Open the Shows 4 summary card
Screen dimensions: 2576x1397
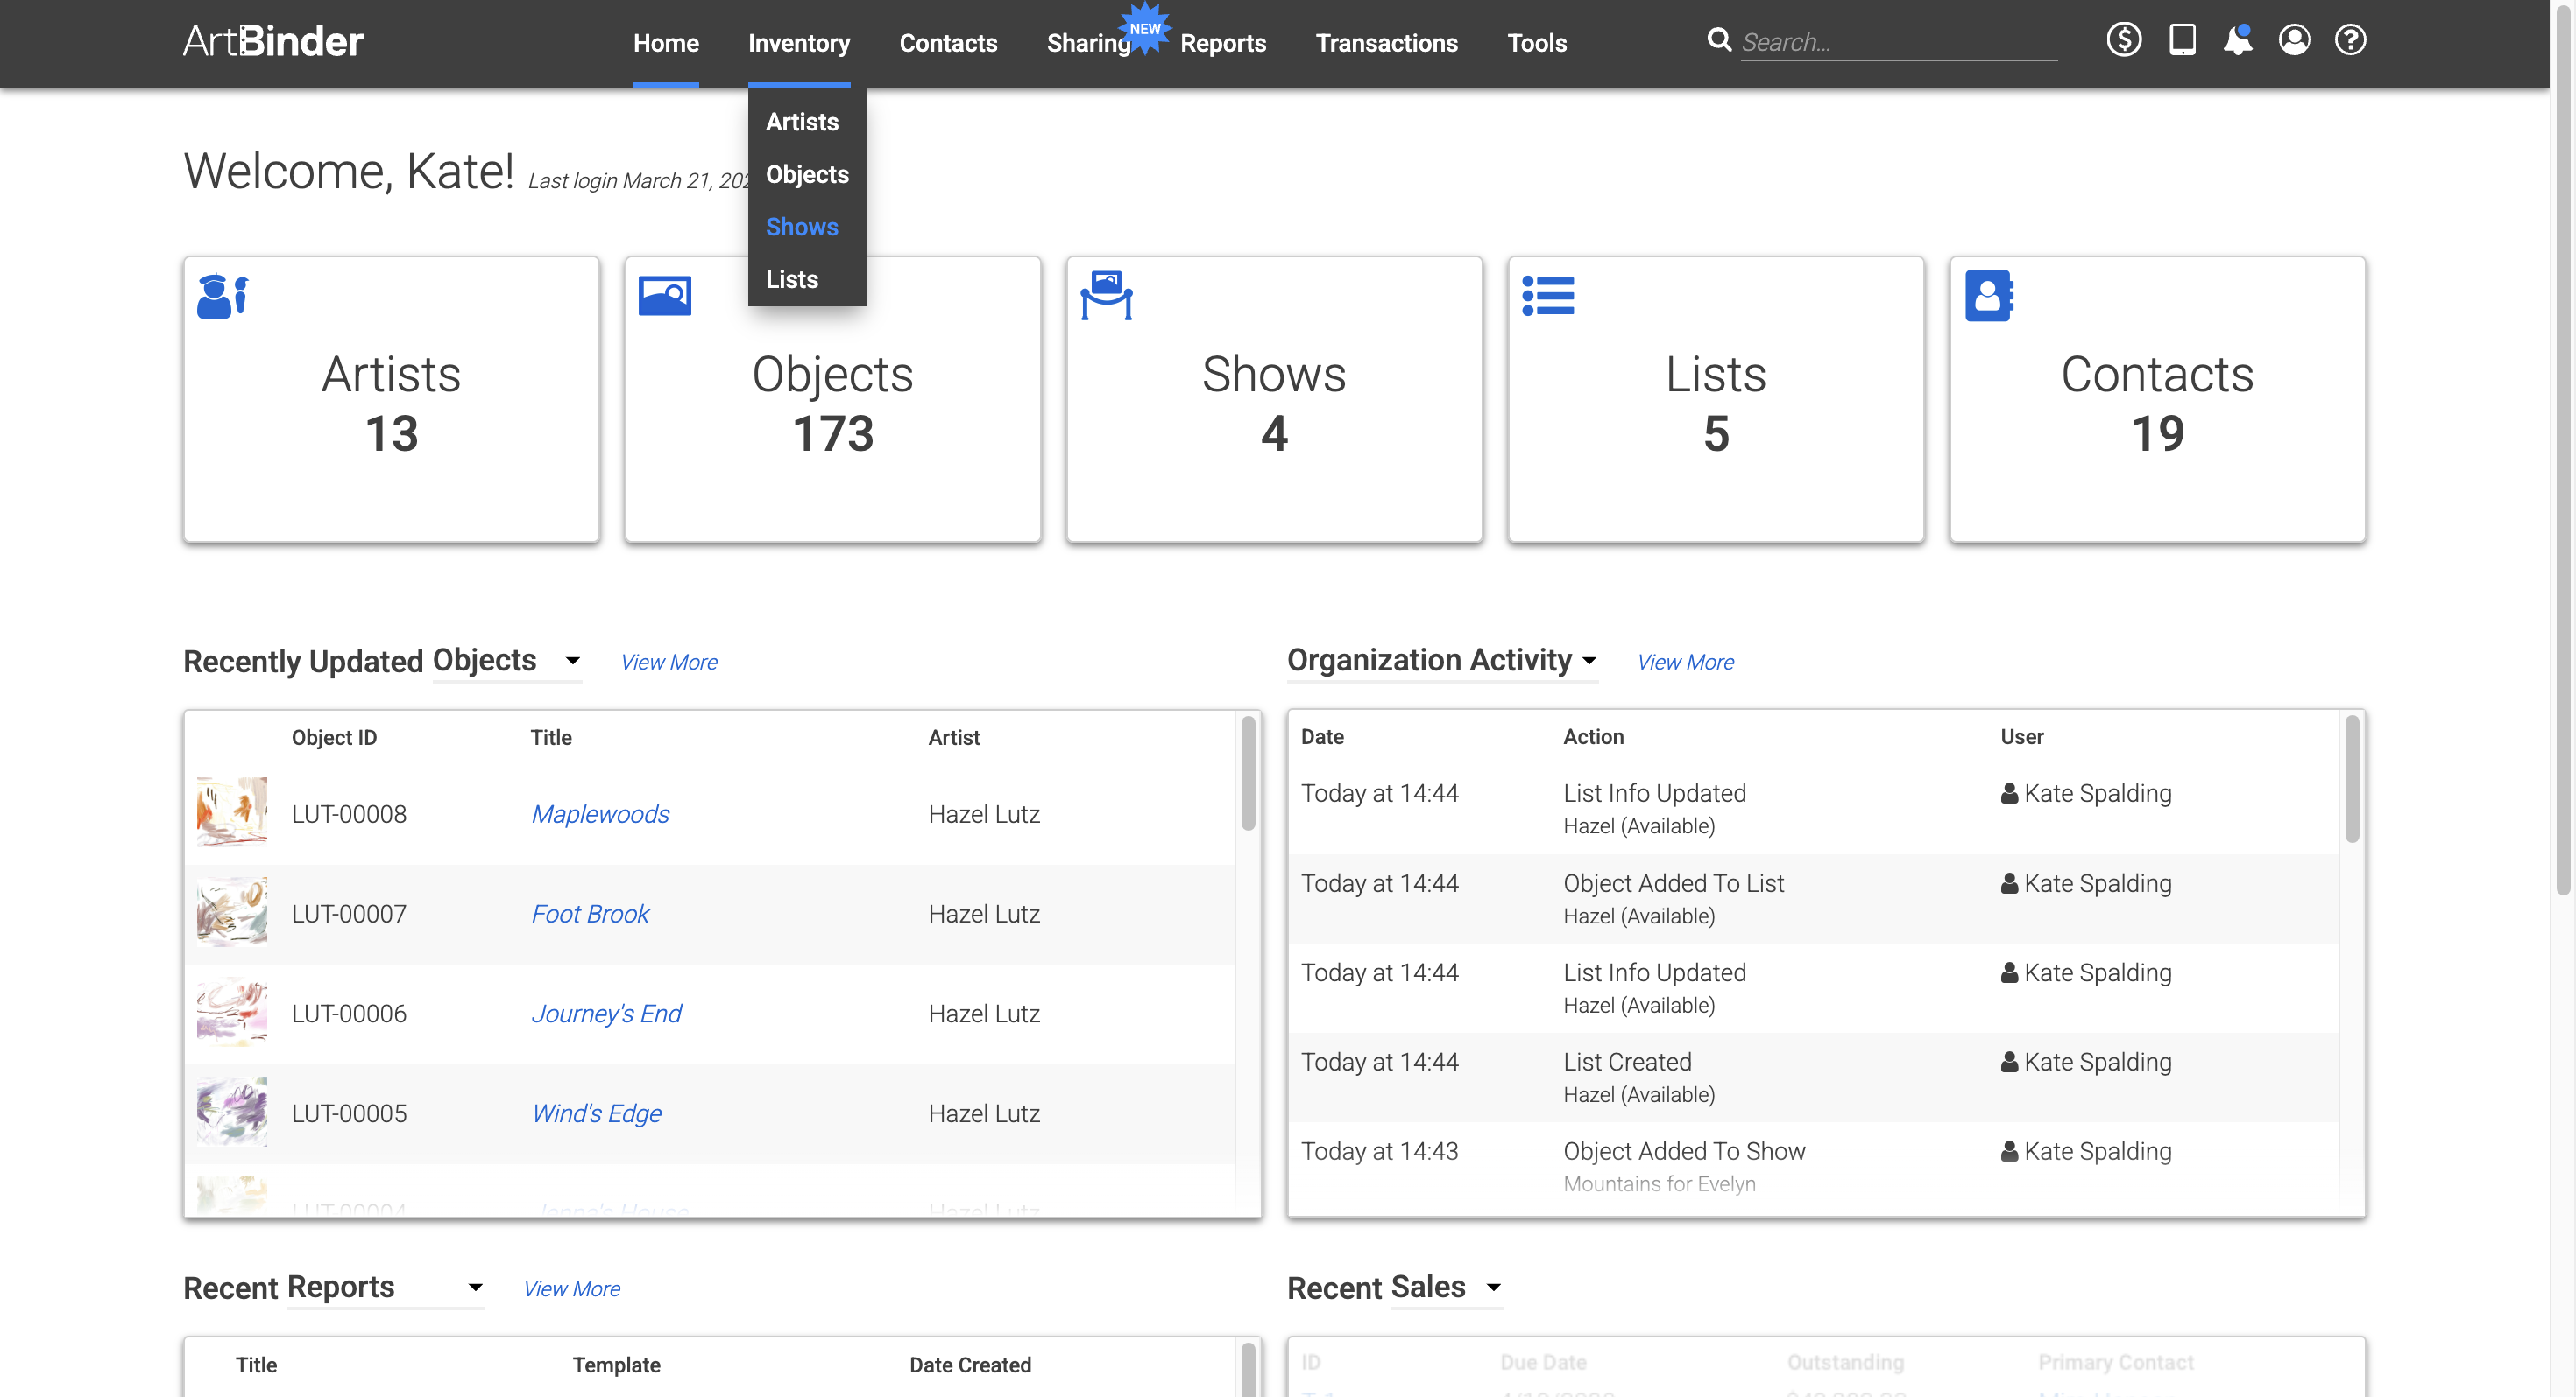pyautogui.click(x=1274, y=399)
